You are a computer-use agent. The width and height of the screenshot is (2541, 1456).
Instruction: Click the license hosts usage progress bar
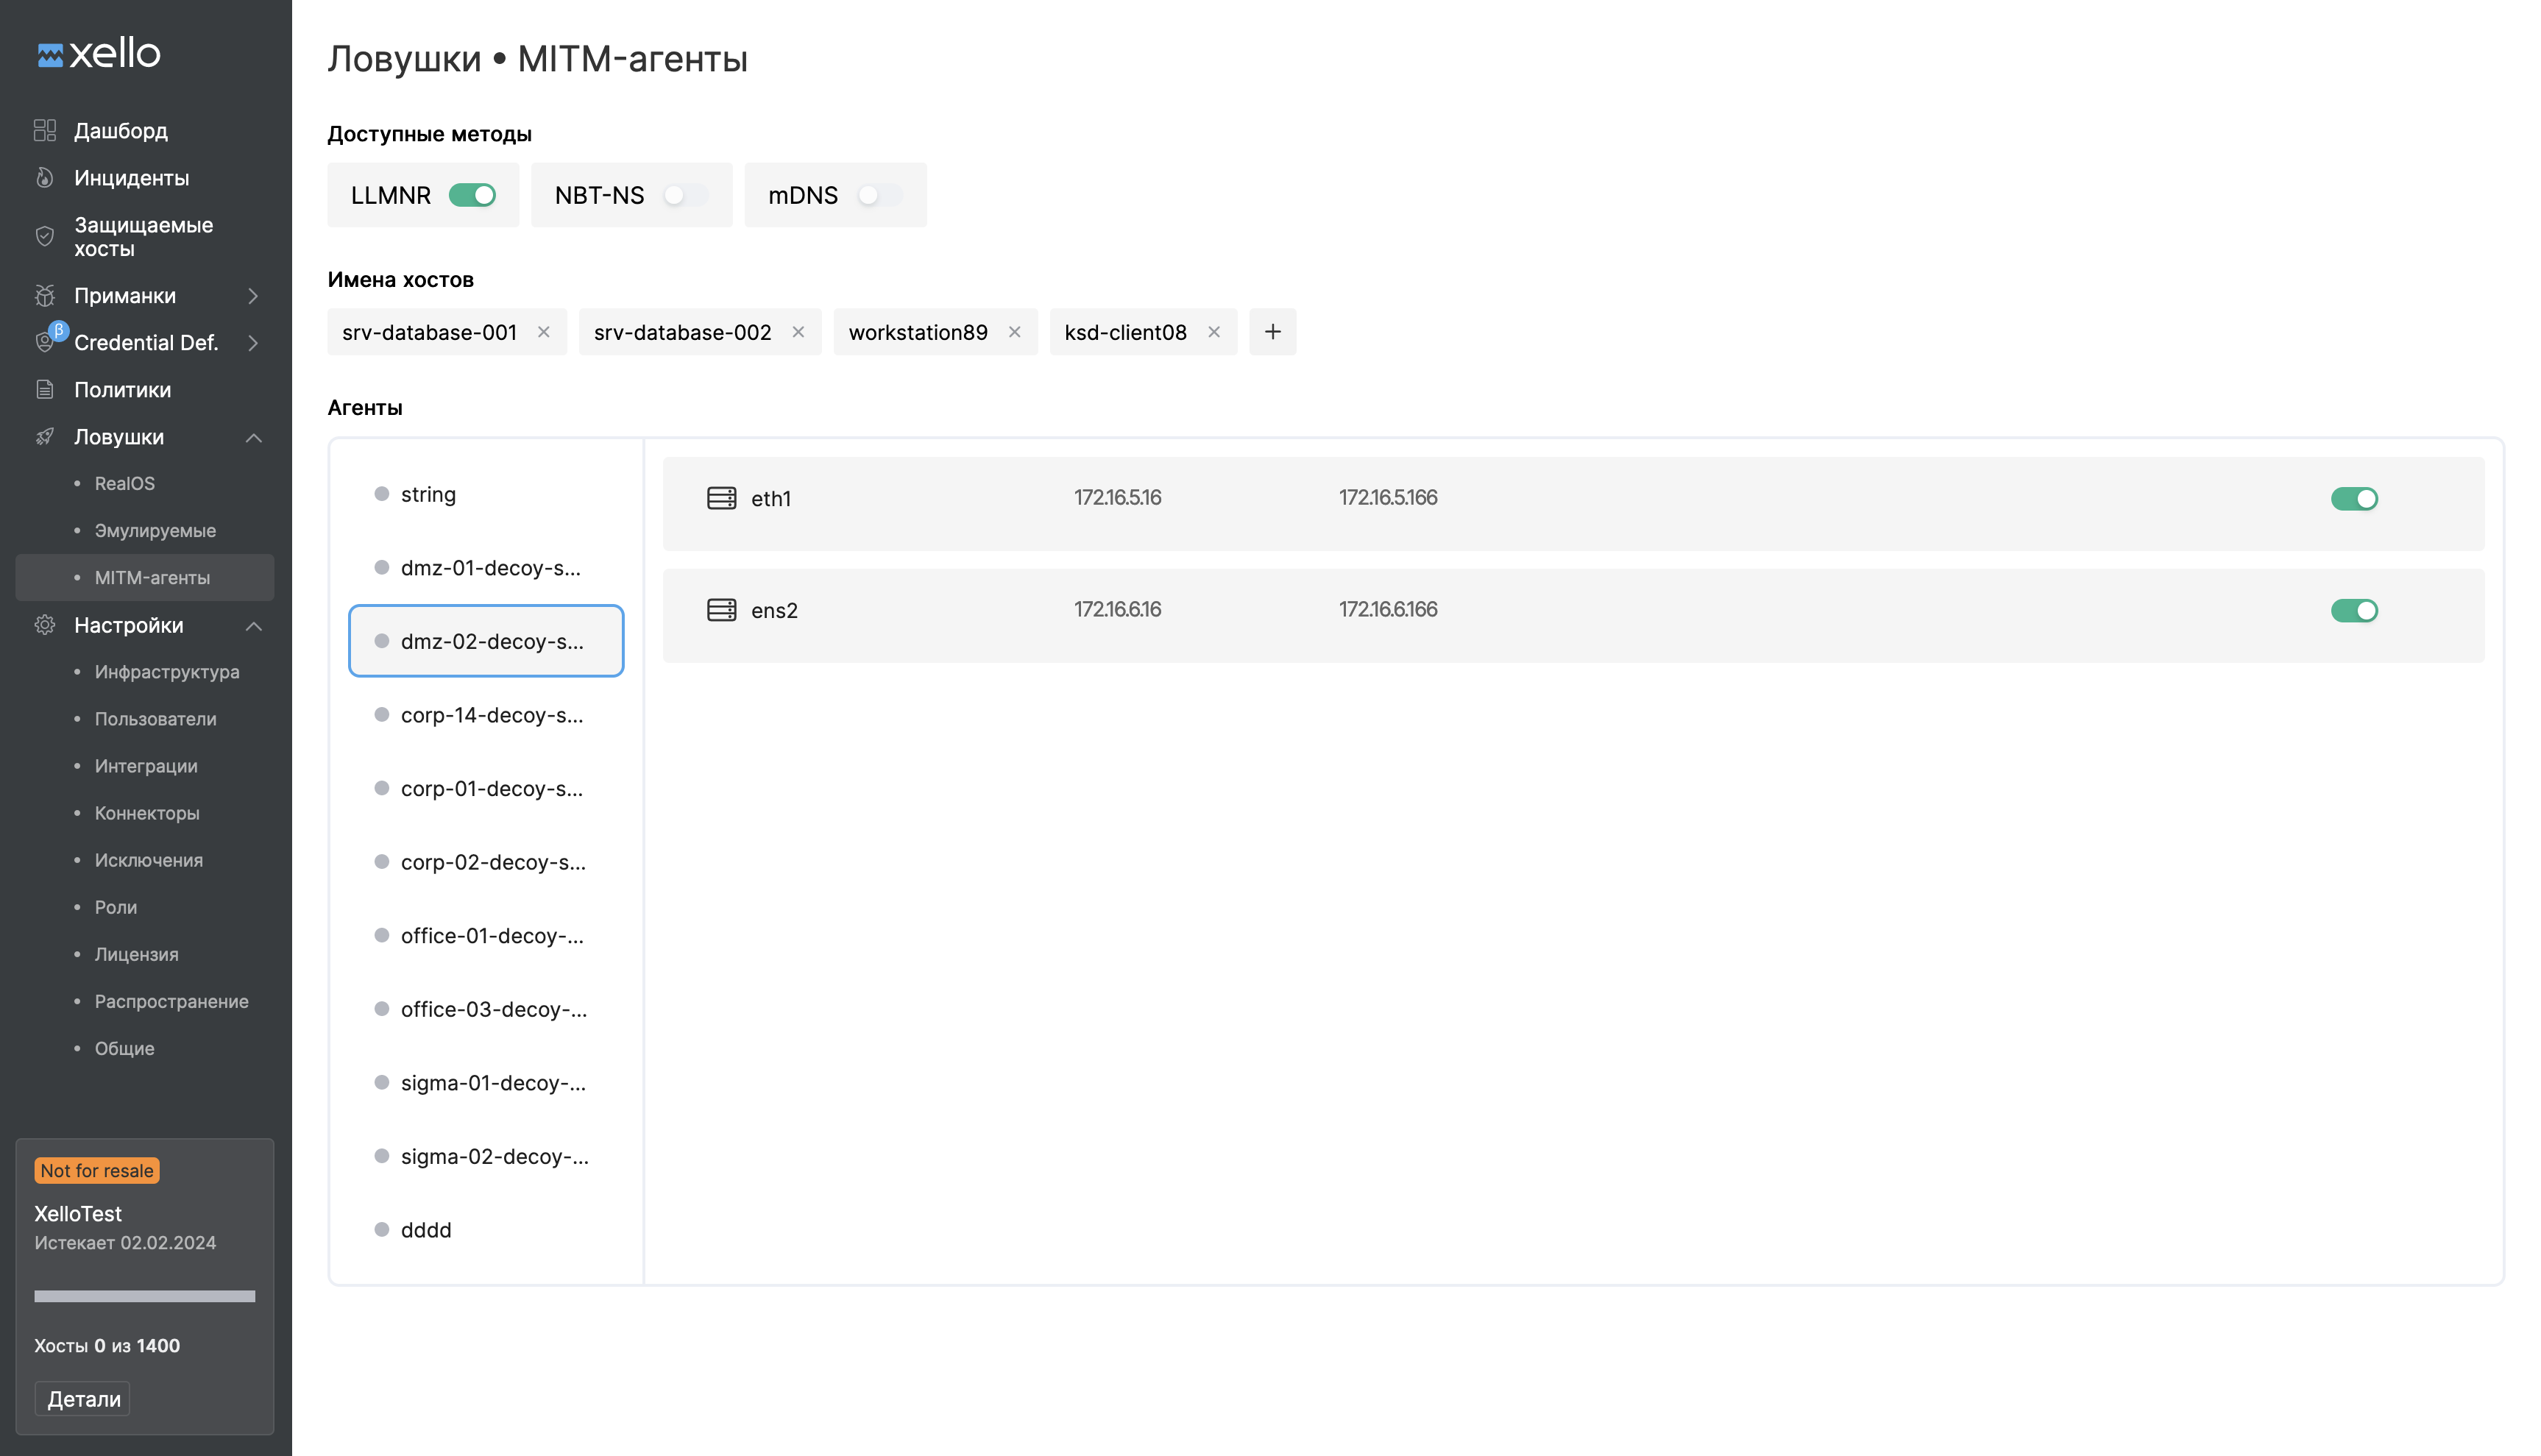coord(145,1296)
